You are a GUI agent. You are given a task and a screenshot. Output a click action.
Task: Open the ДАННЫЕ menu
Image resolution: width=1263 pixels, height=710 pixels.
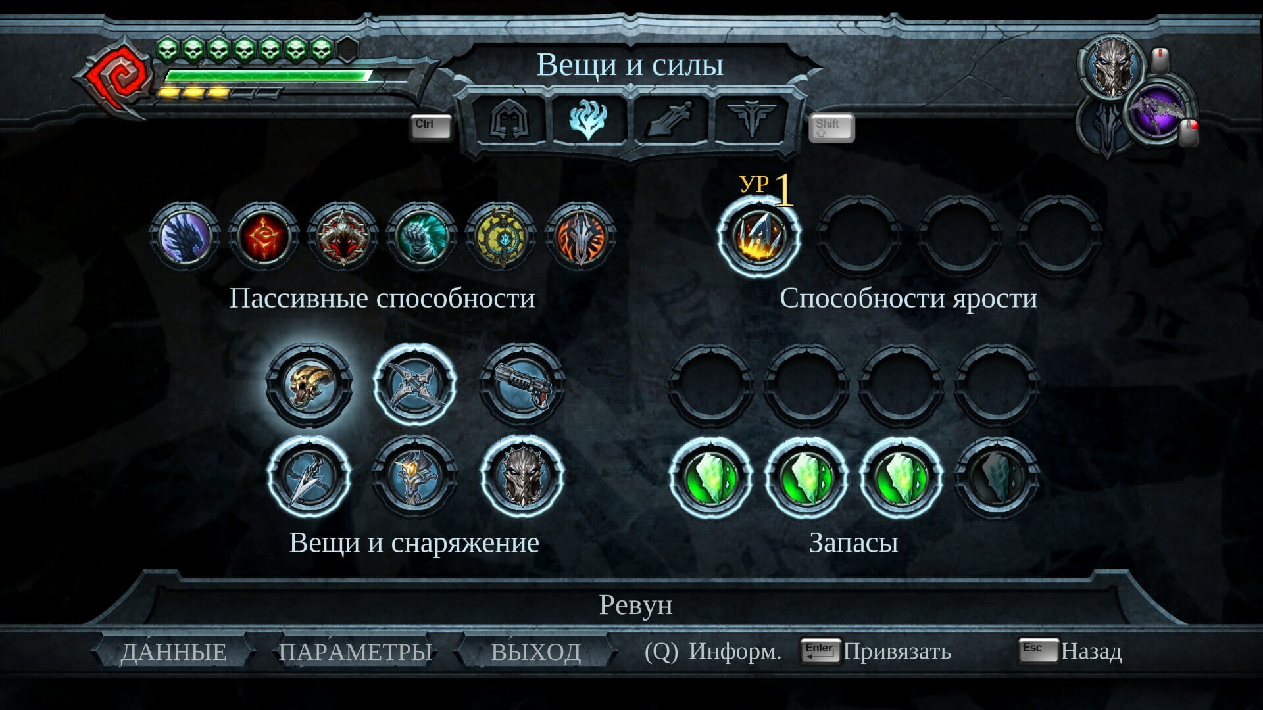[x=174, y=651]
